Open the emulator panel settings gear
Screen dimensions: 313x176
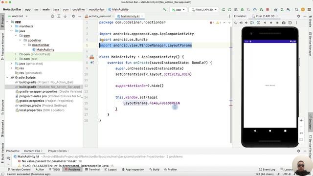(298, 16)
